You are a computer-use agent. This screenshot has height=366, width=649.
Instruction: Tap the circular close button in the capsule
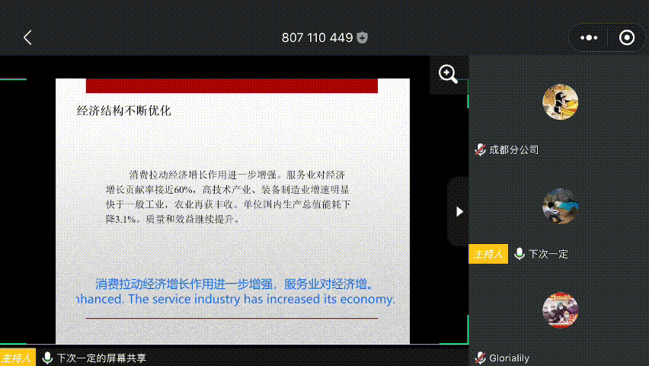point(626,37)
